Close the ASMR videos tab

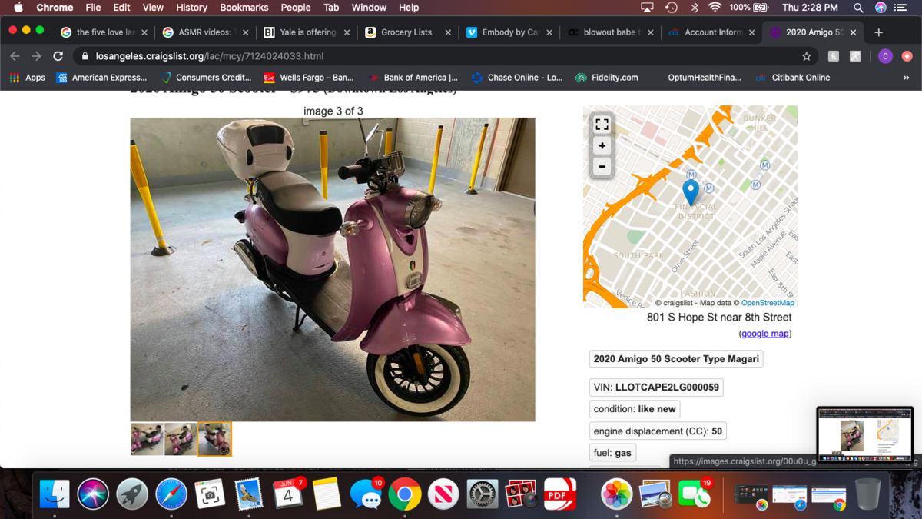pyautogui.click(x=246, y=32)
